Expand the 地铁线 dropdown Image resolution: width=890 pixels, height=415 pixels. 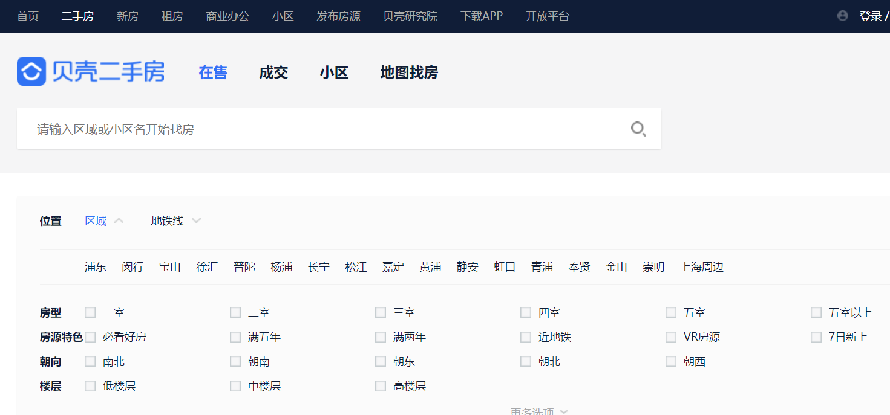(175, 221)
